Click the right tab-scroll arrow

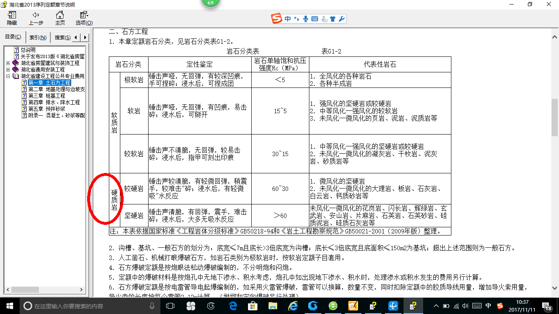coord(85,38)
